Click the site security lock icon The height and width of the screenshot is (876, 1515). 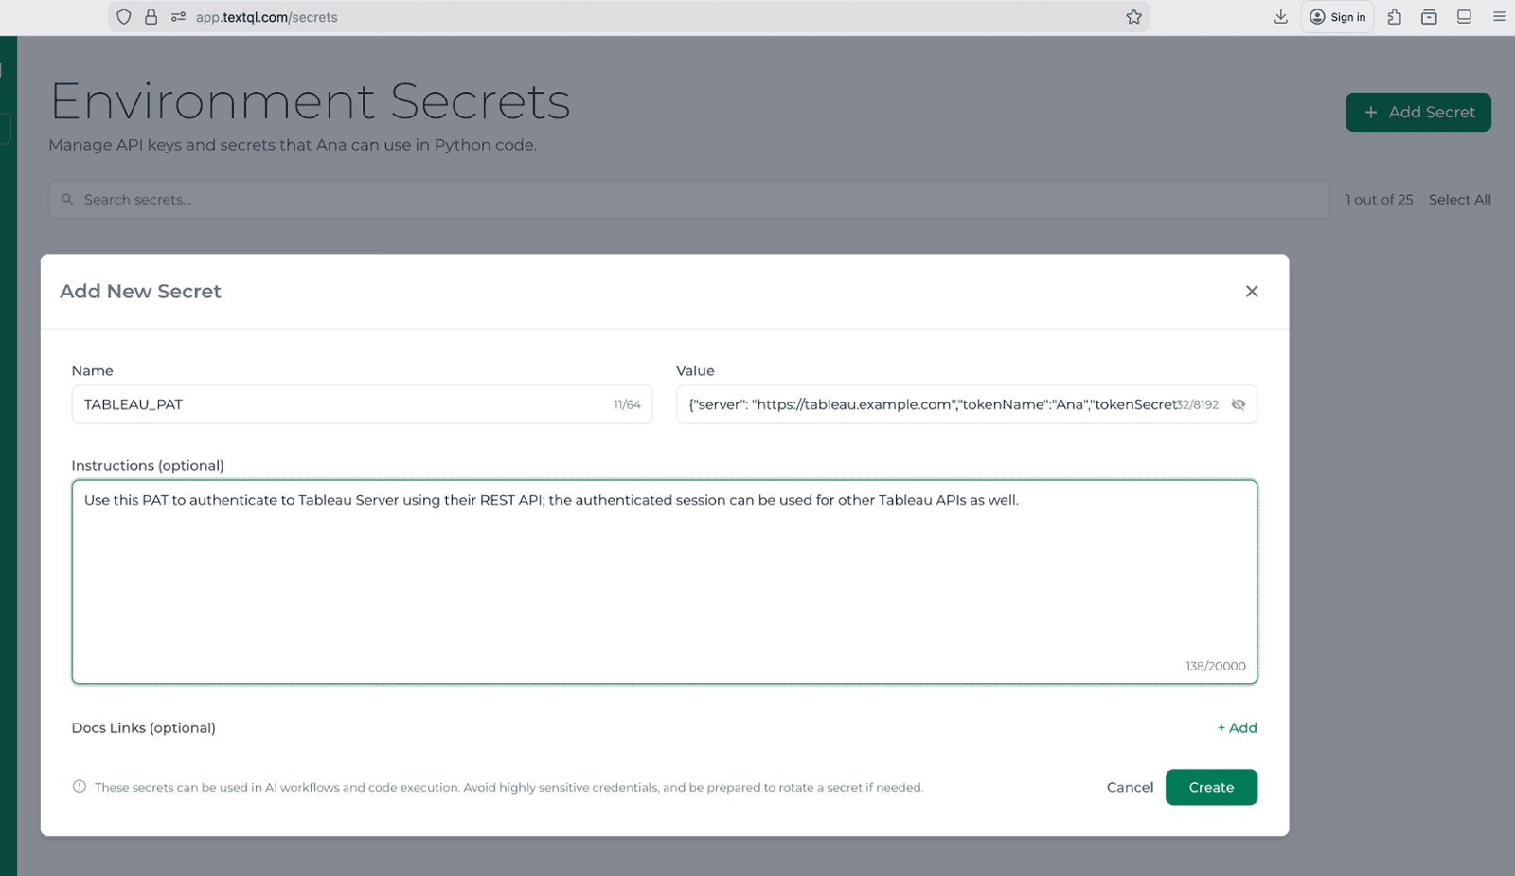151,16
